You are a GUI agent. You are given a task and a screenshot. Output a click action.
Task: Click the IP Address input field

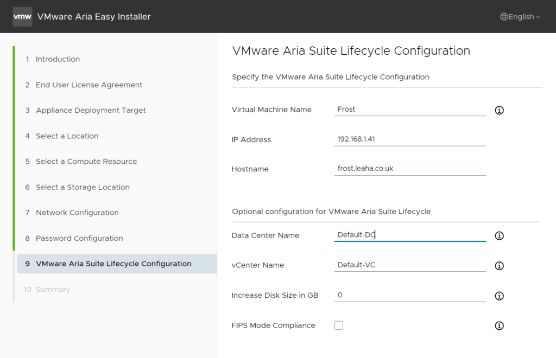[410, 139]
